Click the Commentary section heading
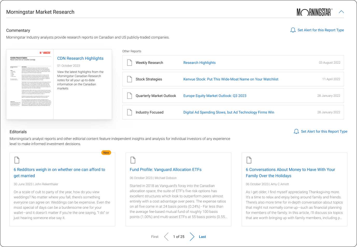The width and height of the screenshot is (357, 247). tap(18, 31)
